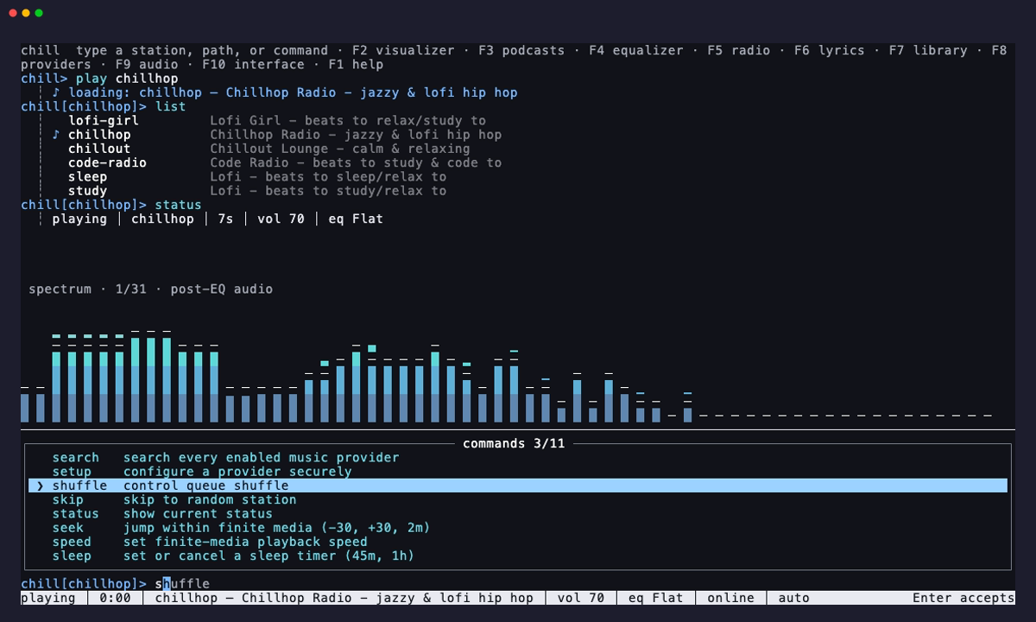Click the online indicator in status bar
This screenshot has width=1036, height=622.
[730, 598]
